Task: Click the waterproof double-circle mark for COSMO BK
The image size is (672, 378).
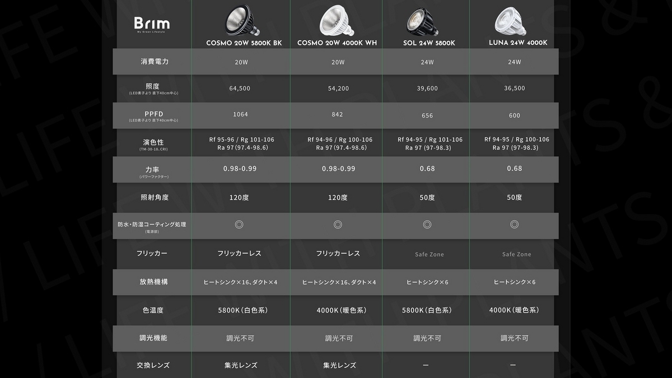Action: coord(239,225)
